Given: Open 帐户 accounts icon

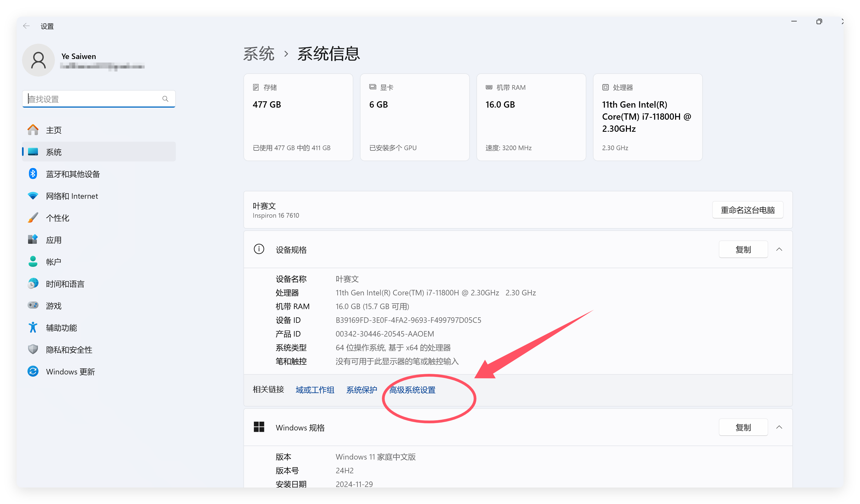Looking at the screenshot, I should pyautogui.click(x=33, y=261).
